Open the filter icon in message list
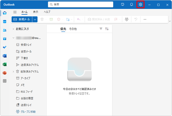This screenshot has height=116, width=172. 101,29
